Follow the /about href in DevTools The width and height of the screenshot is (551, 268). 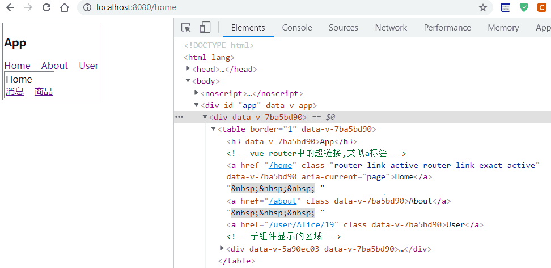click(x=282, y=201)
